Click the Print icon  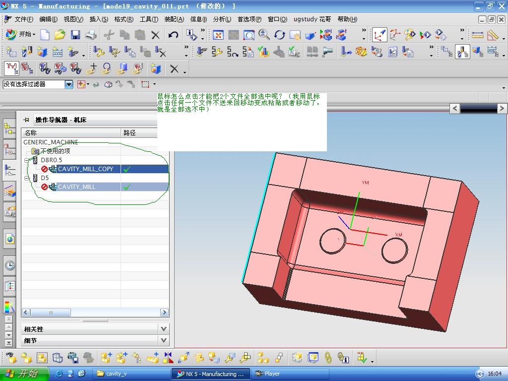click(91, 35)
